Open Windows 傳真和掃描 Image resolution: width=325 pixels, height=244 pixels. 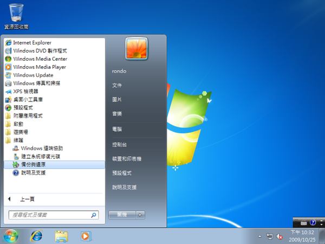54,83
